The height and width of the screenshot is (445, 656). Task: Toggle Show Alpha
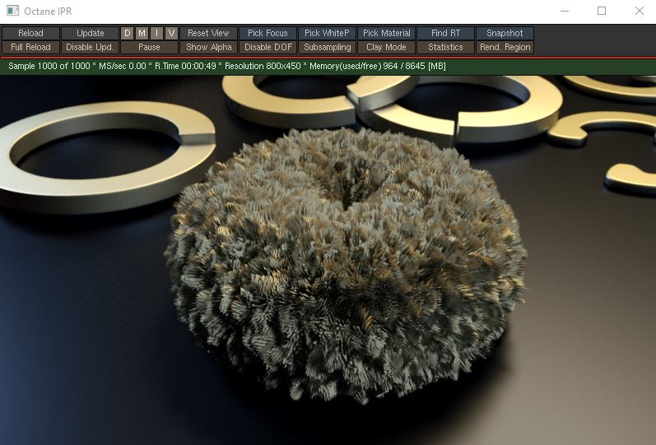point(209,47)
